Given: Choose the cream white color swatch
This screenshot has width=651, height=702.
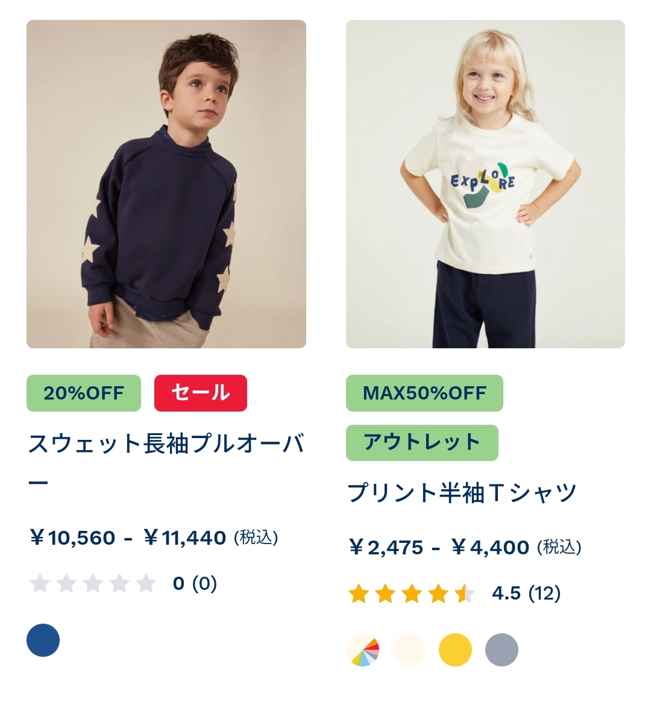Looking at the screenshot, I should pyautogui.click(x=409, y=650).
